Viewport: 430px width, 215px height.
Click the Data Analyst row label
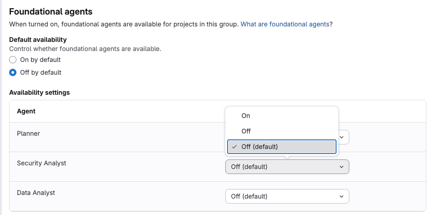[x=36, y=193]
